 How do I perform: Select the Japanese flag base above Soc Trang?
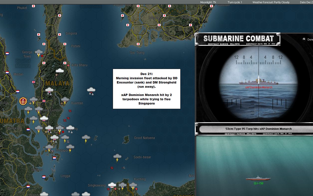click(x=138, y=44)
